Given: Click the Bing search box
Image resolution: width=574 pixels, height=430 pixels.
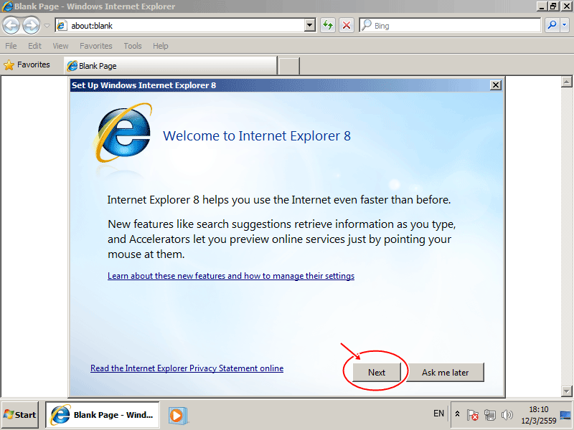Looking at the screenshot, I should pos(450,26).
